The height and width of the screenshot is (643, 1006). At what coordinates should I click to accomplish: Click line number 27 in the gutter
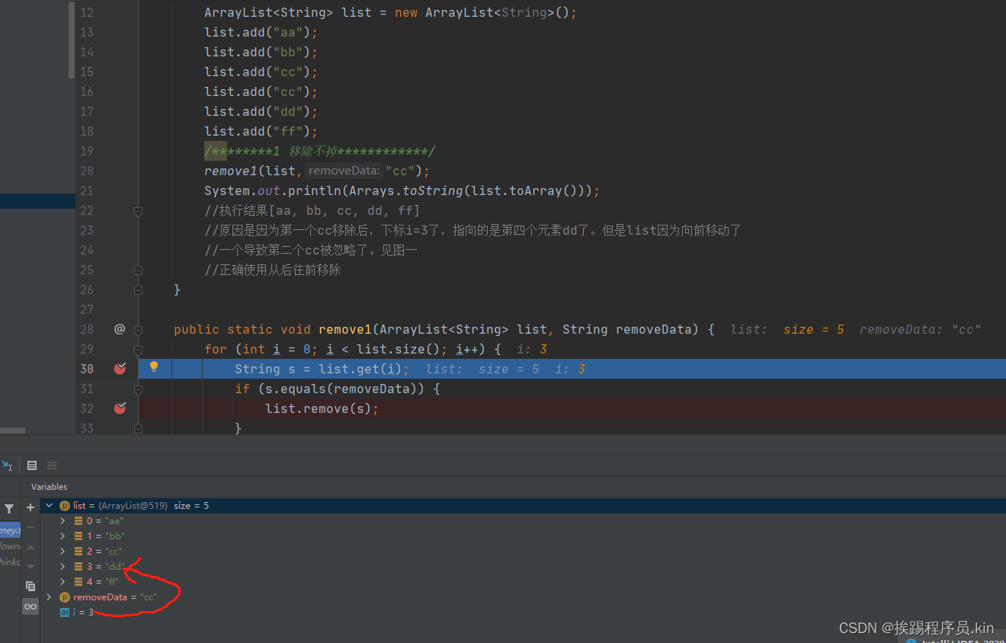pyautogui.click(x=87, y=309)
